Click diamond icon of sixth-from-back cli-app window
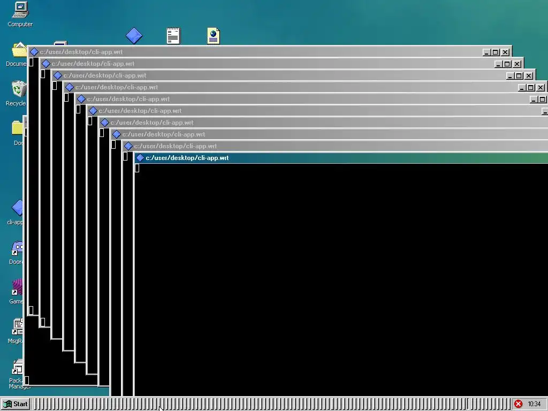The image size is (548, 411). coord(93,111)
